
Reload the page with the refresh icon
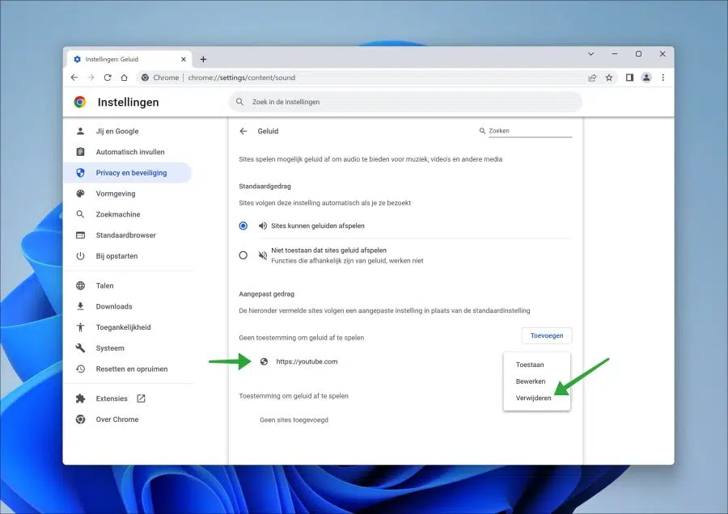point(108,78)
